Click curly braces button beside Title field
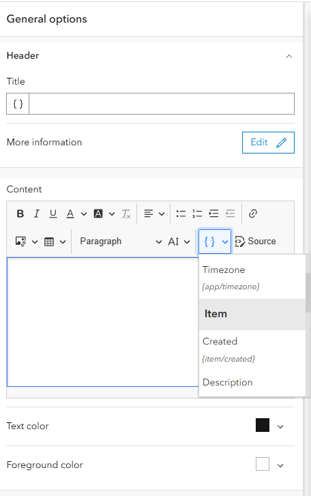The height and width of the screenshot is (496, 311). point(18,104)
